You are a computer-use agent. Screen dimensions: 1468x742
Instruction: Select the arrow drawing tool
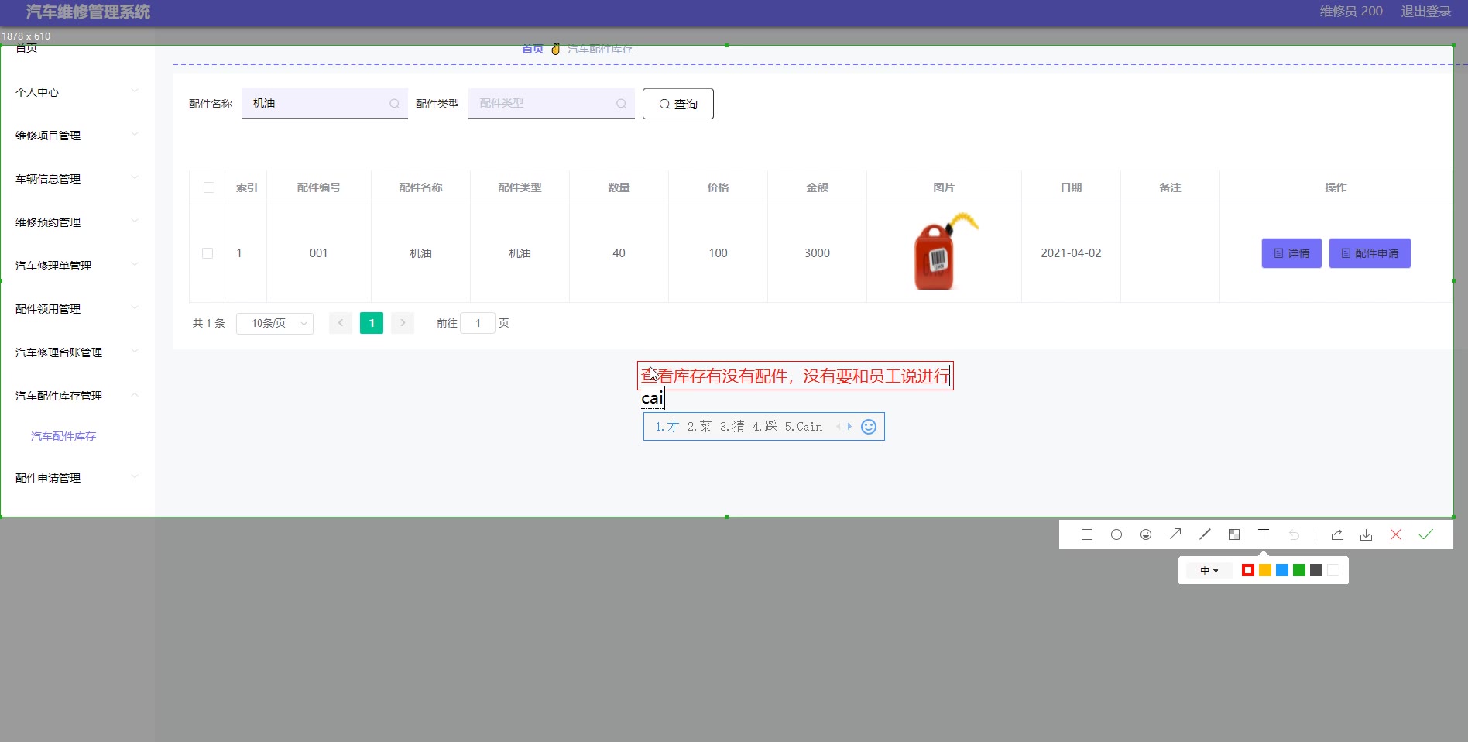(1175, 534)
